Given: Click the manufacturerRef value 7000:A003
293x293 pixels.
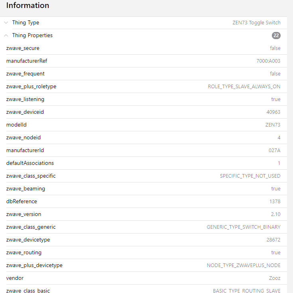Looking at the screenshot, I should tap(268, 61).
